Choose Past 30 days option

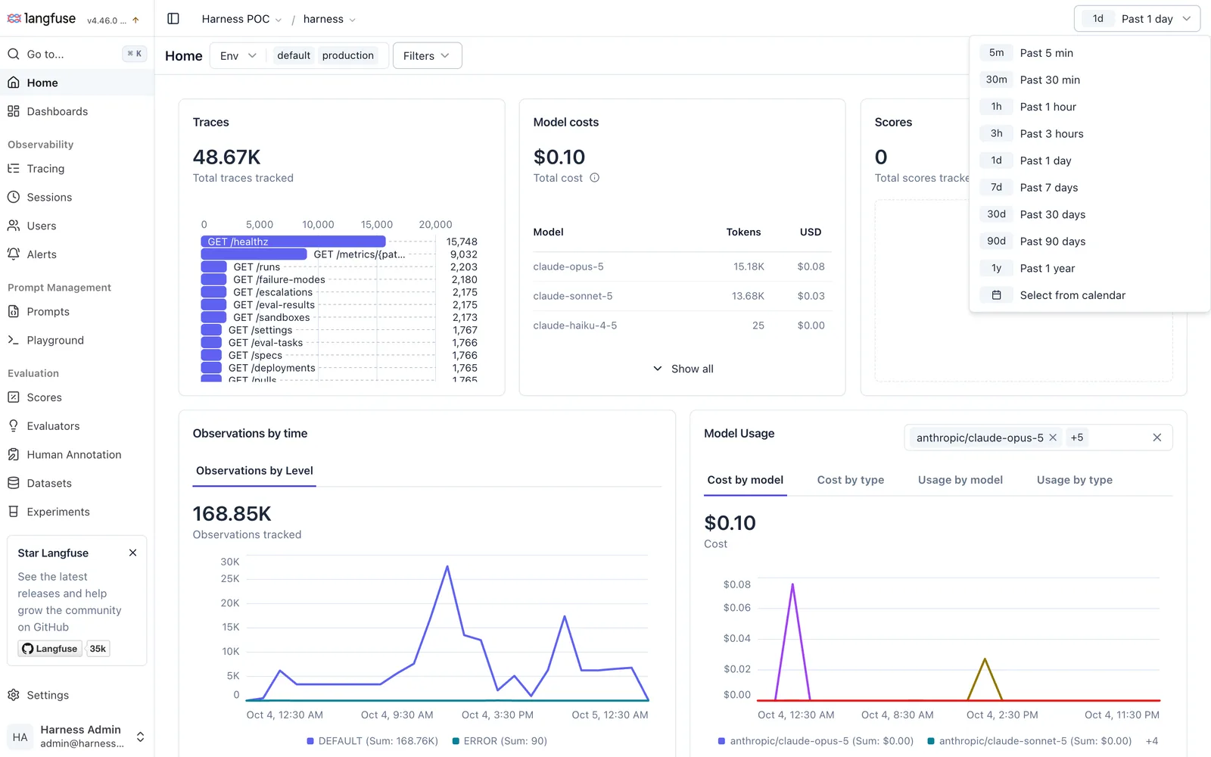(x=1089, y=214)
